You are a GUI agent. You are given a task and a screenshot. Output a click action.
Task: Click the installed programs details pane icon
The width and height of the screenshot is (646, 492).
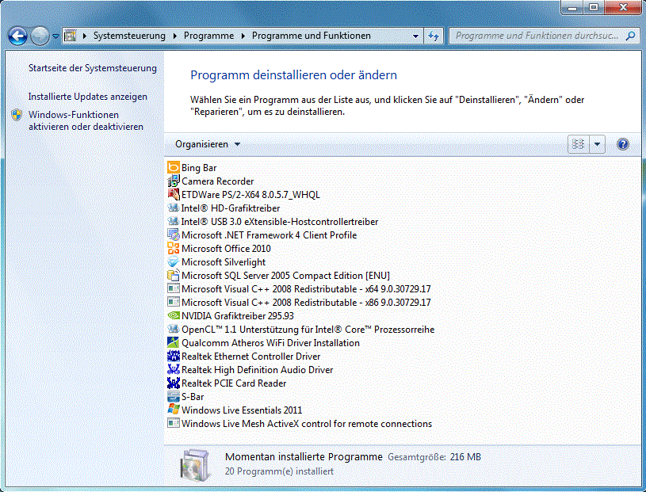tap(196, 464)
